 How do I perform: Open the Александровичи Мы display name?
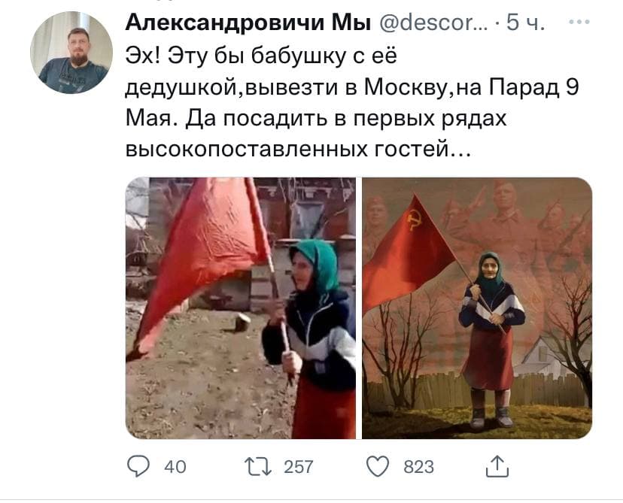click(248, 22)
